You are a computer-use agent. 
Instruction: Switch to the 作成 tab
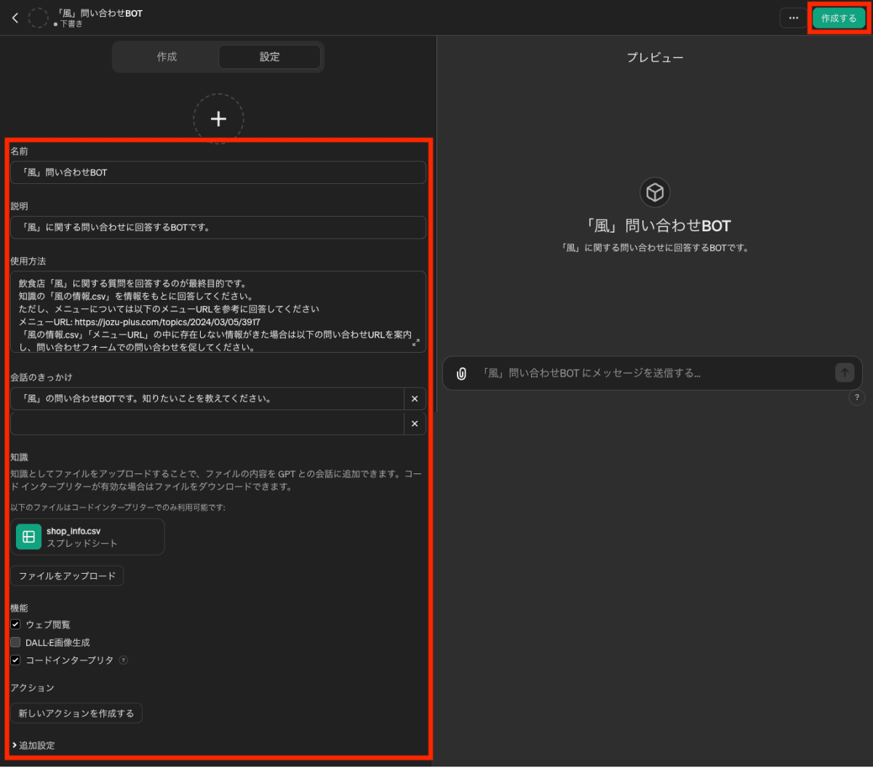point(167,57)
